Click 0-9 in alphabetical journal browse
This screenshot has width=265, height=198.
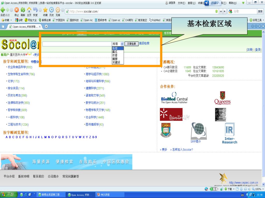click(95, 137)
